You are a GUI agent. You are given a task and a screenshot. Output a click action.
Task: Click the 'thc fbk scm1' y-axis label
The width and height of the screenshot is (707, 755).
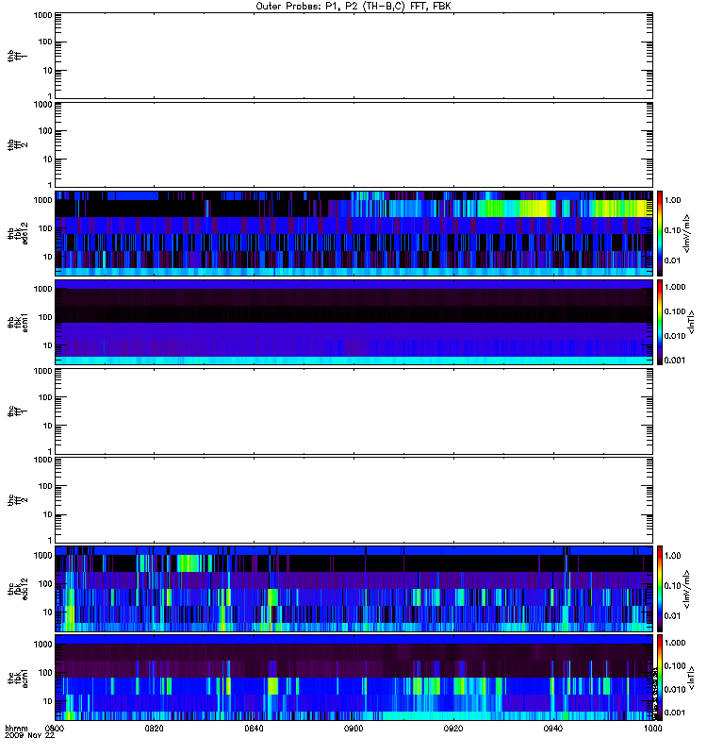(17, 678)
